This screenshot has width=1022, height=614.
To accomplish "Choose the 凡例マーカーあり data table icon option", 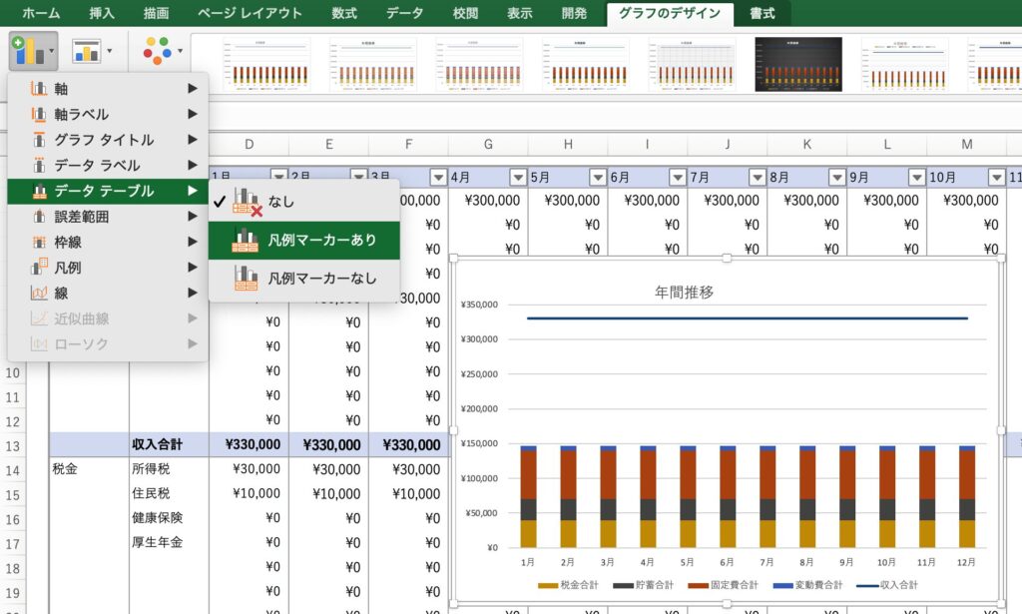I will tap(246, 240).
